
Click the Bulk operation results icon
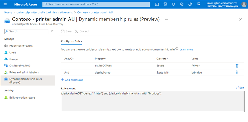(x=6, y=98)
